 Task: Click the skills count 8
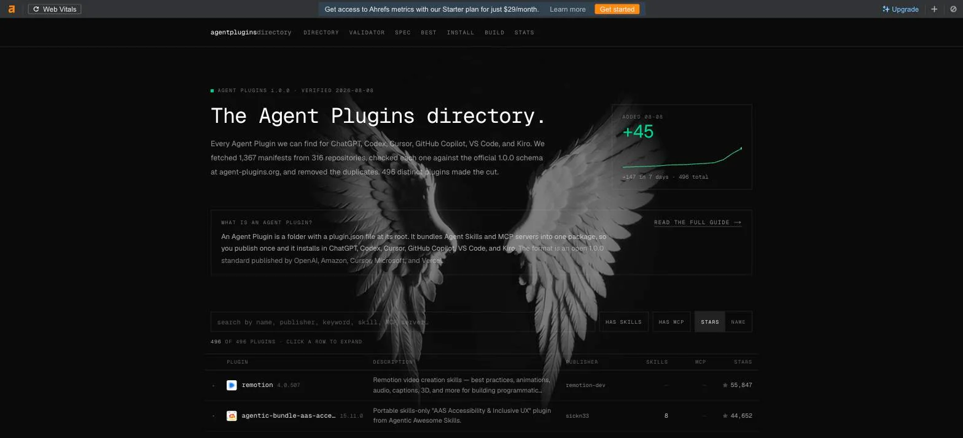tap(666, 416)
